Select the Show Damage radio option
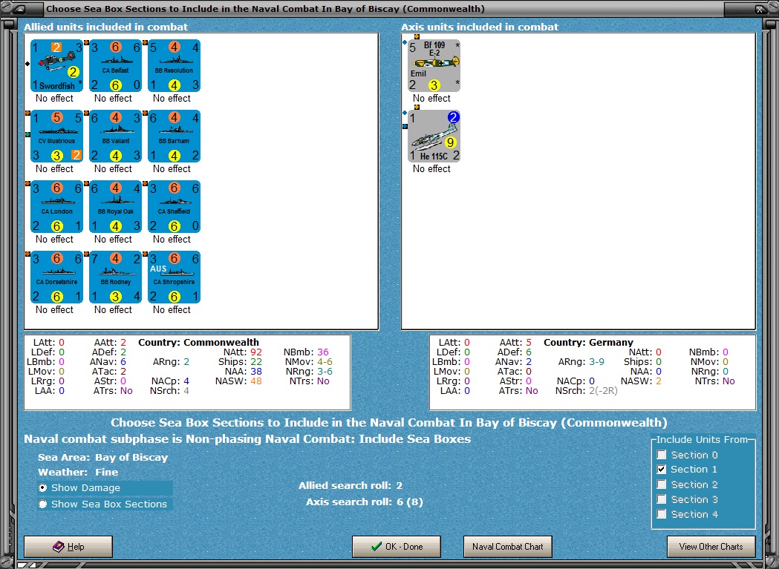 point(43,488)
